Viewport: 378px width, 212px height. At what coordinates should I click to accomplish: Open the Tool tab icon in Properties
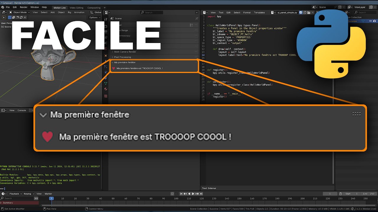pos(106,19)
